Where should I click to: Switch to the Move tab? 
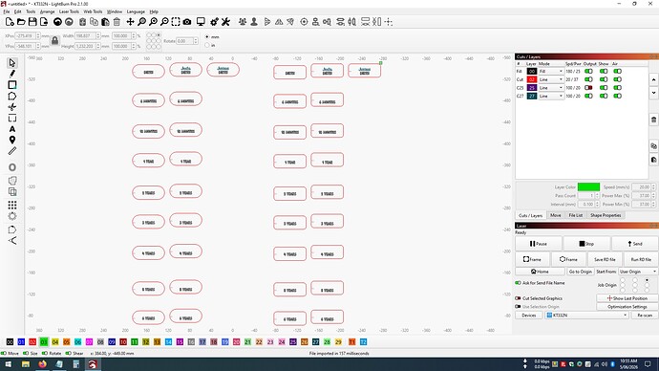click(x=556, y=215)
